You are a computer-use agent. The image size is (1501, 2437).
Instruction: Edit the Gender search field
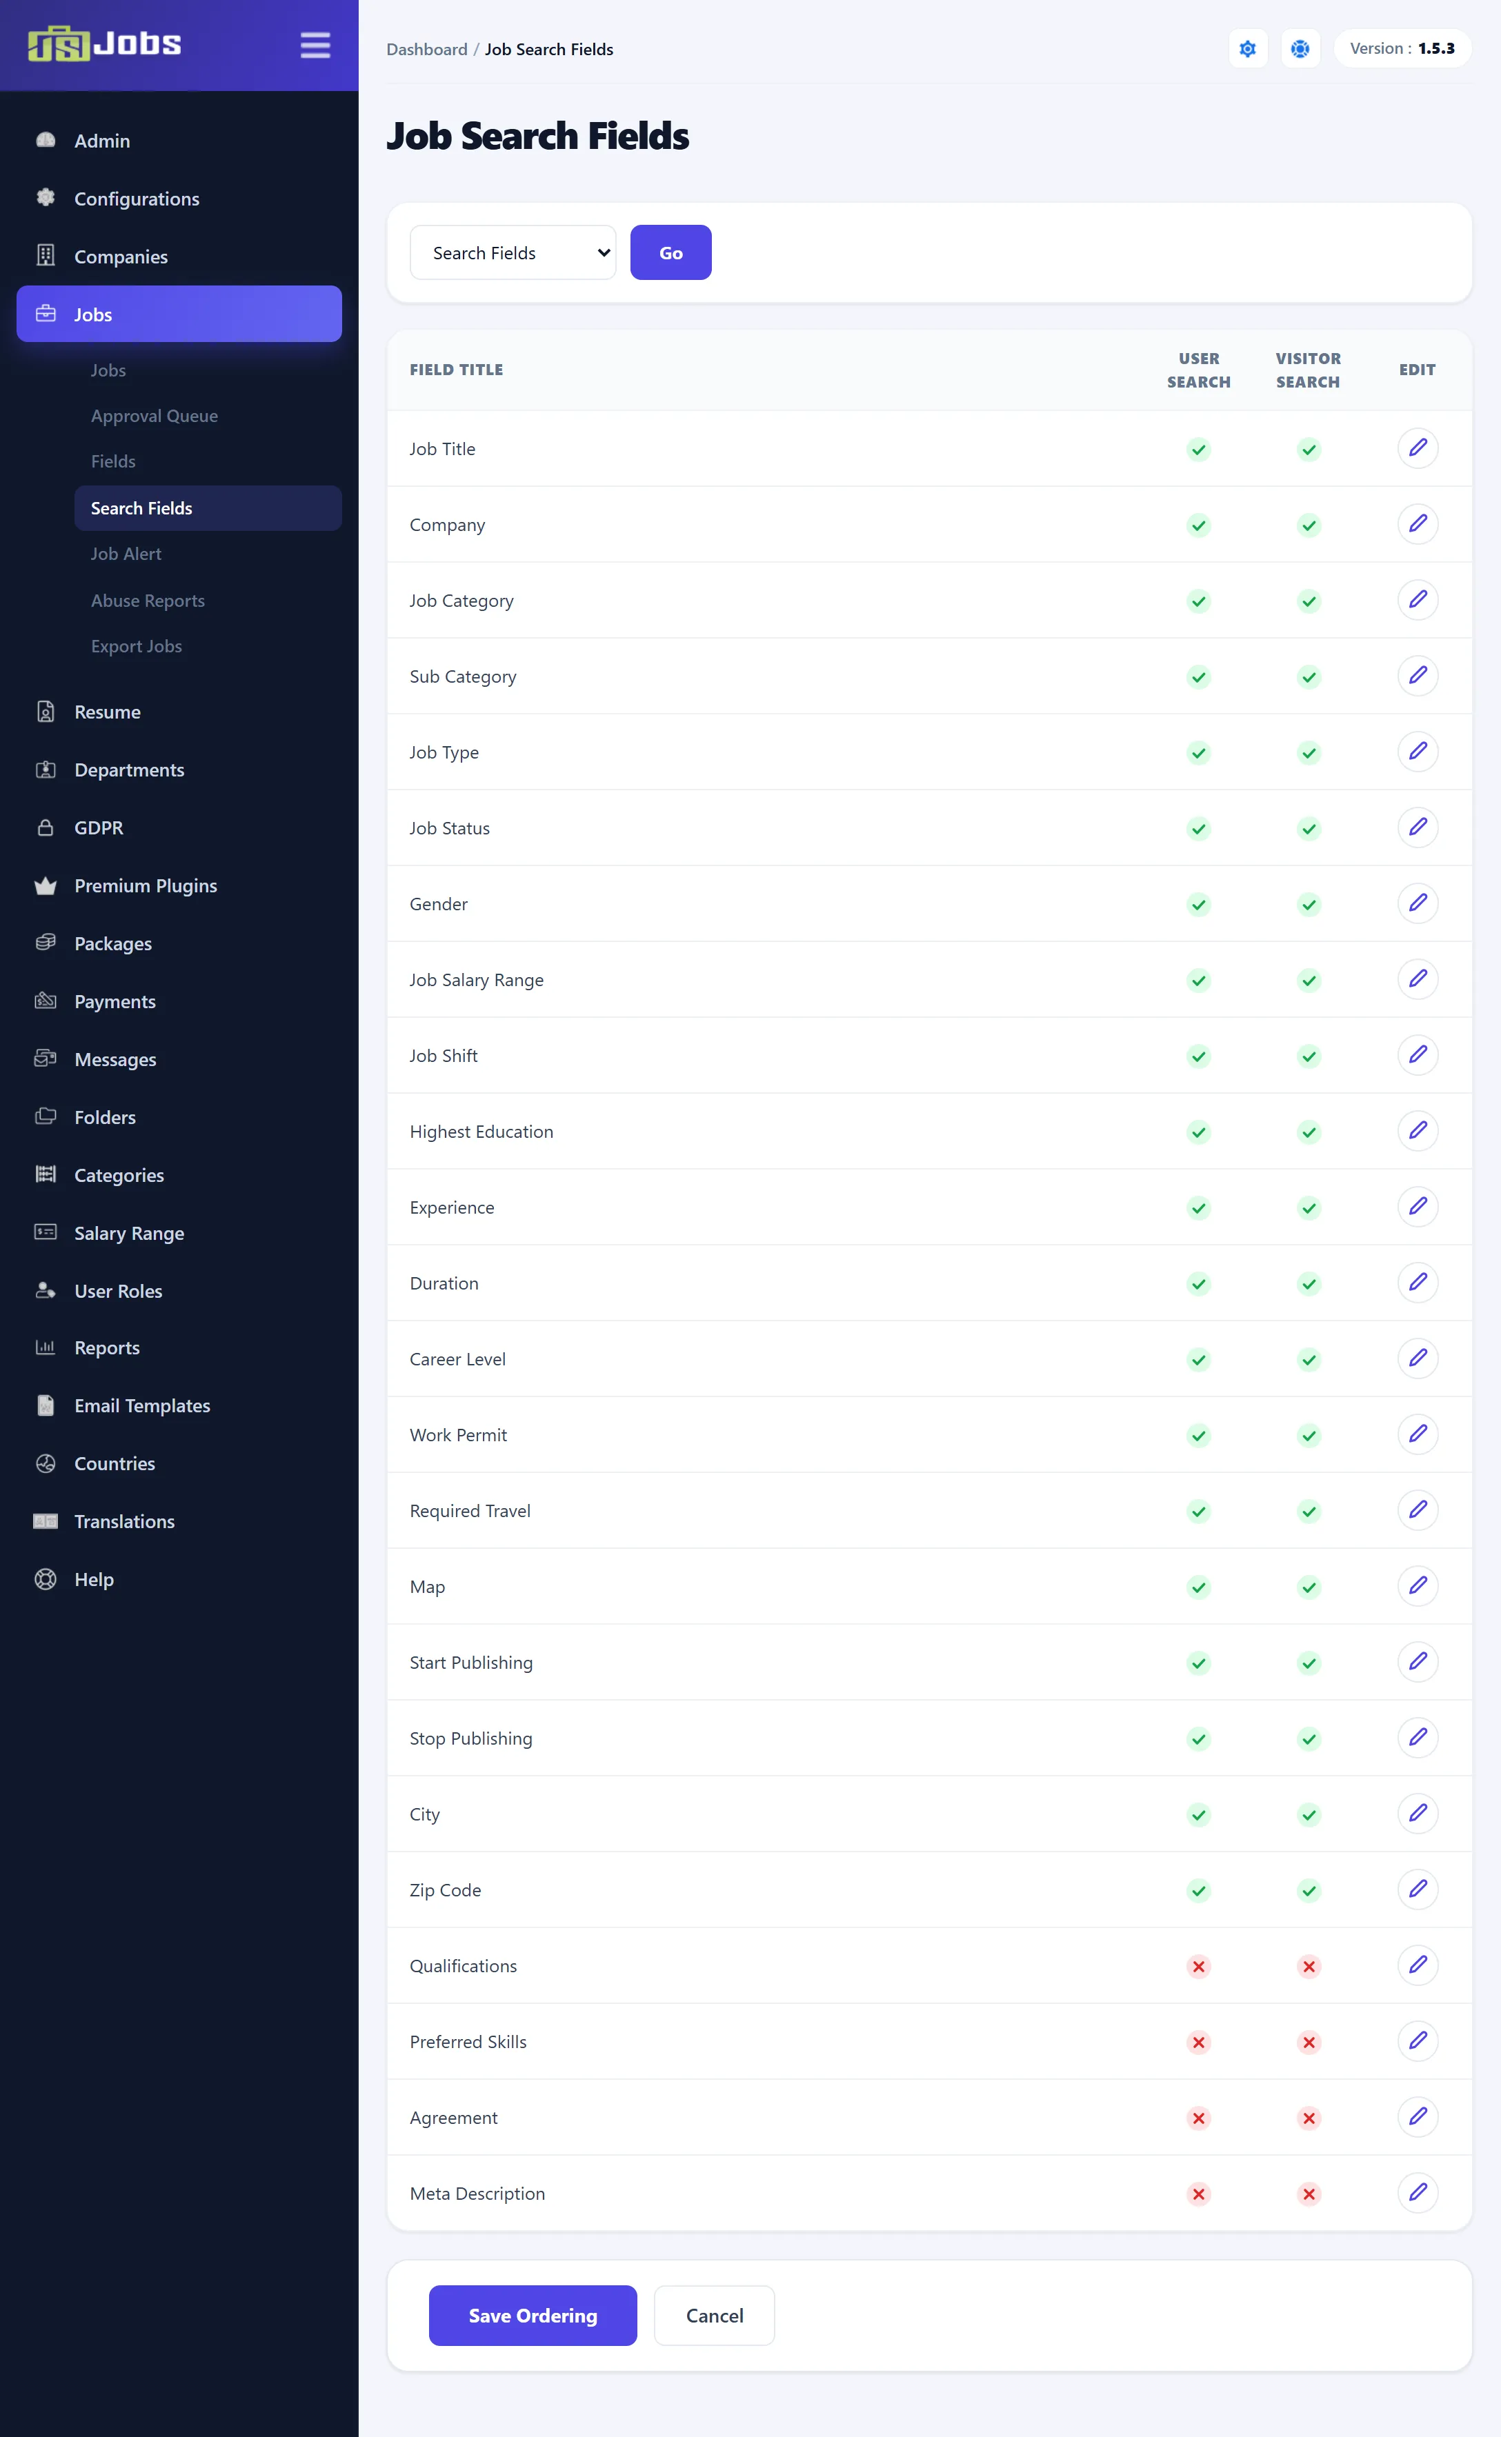pyautogui.click(x=1418, y=903)
